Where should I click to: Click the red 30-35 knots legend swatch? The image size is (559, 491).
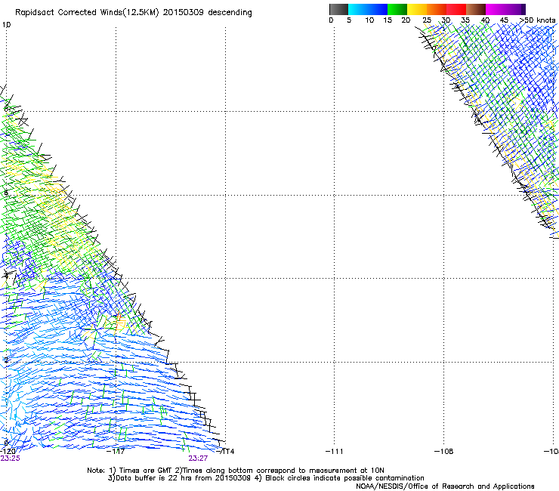tap(456, 9)
